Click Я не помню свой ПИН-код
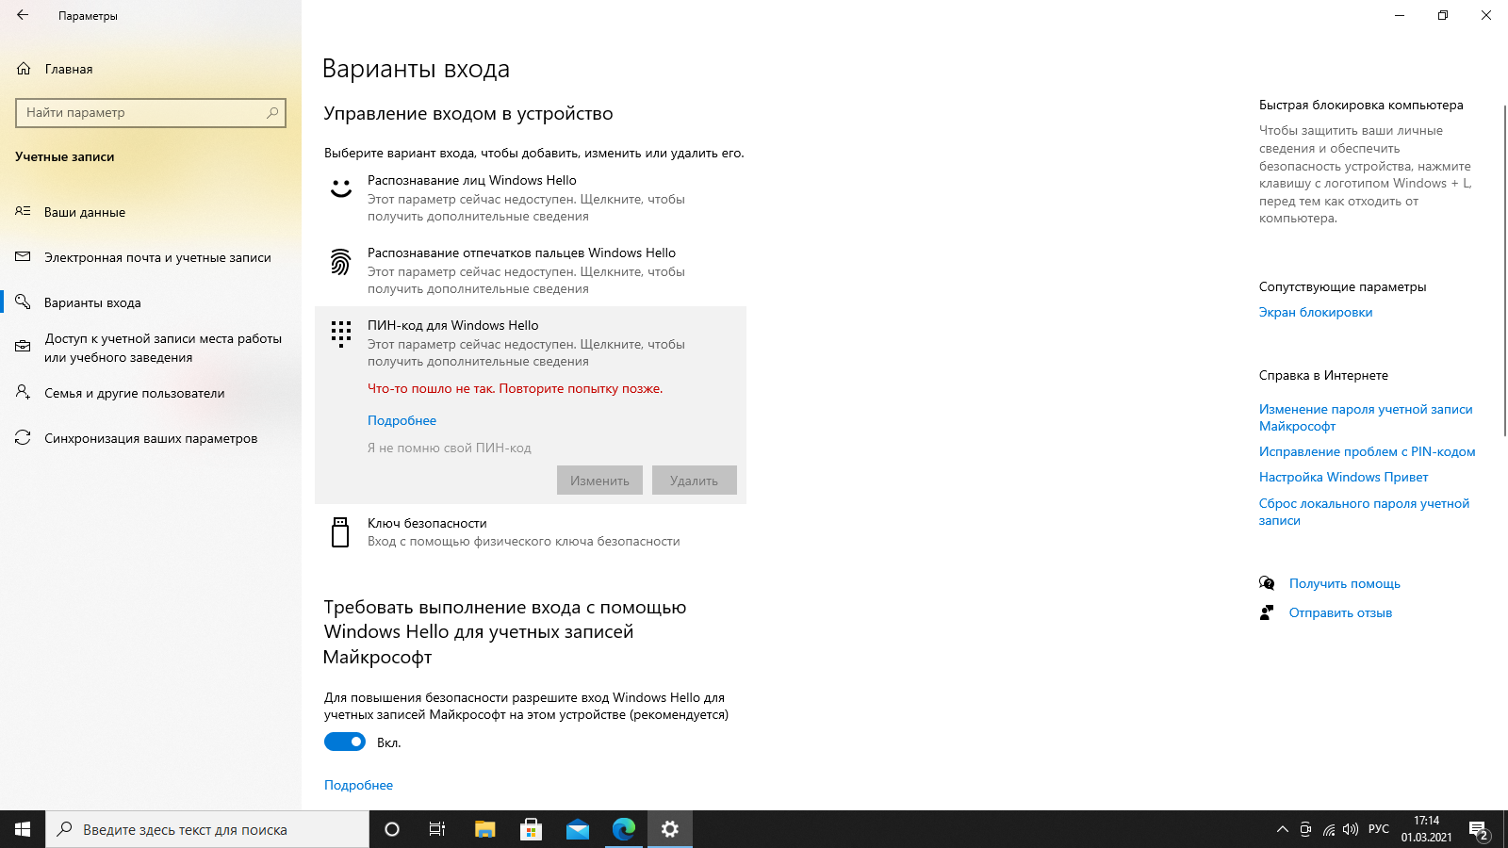Viewport: 1508px width, 848px height. (450, 448)
